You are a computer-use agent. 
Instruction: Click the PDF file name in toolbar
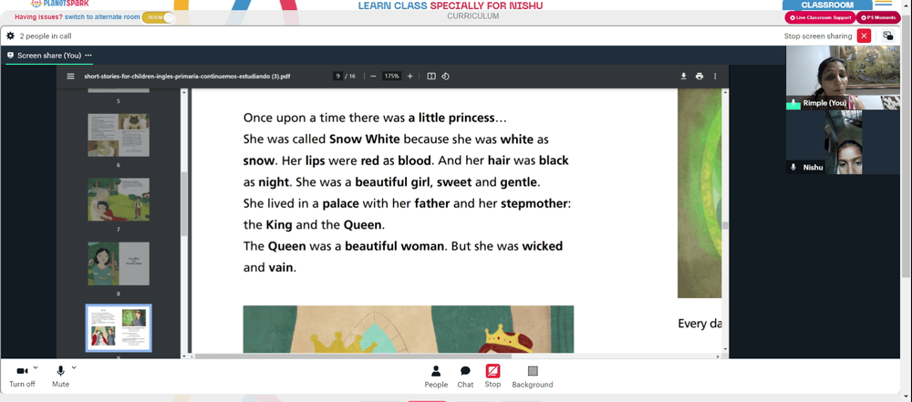(x=187, y=77)
